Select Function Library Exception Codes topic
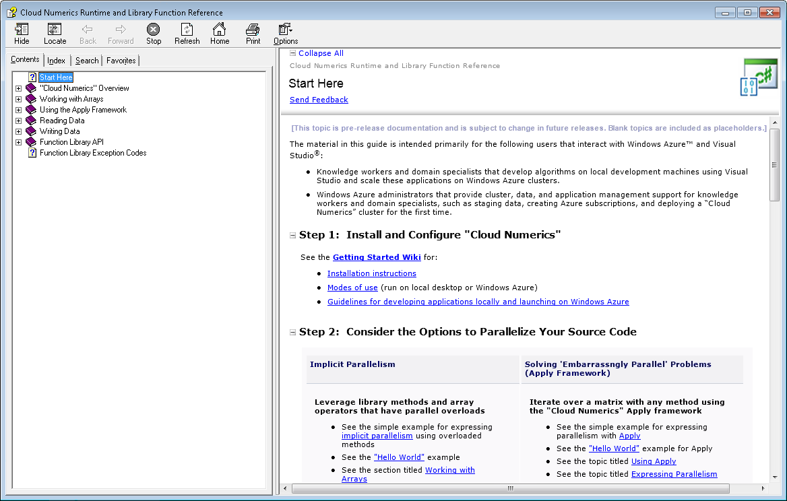787x501 pixels. (93, 153)
